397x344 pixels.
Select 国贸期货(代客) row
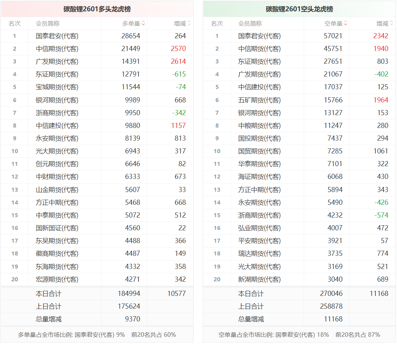299,151
